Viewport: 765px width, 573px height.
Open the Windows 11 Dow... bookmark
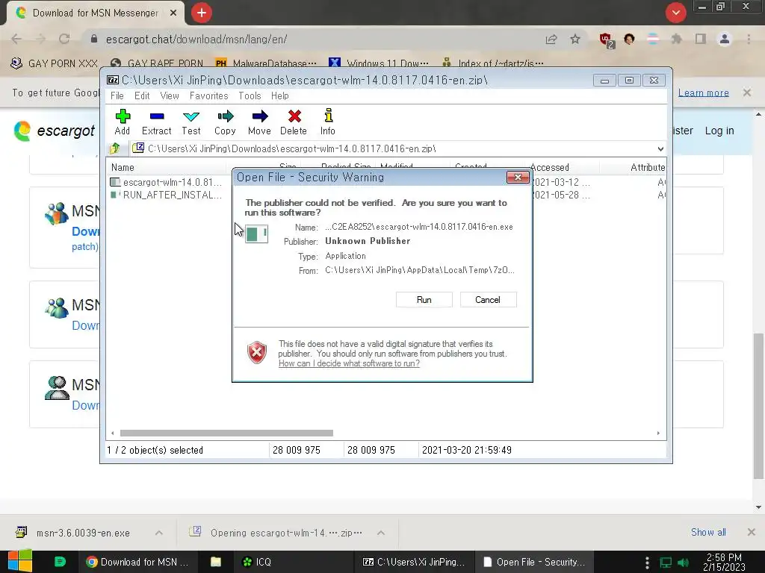(379, 63)
